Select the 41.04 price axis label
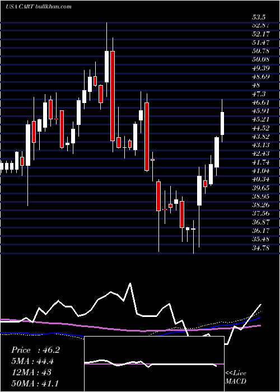The height and width of the screenshot is (392, 280). [x=260, y=171]
